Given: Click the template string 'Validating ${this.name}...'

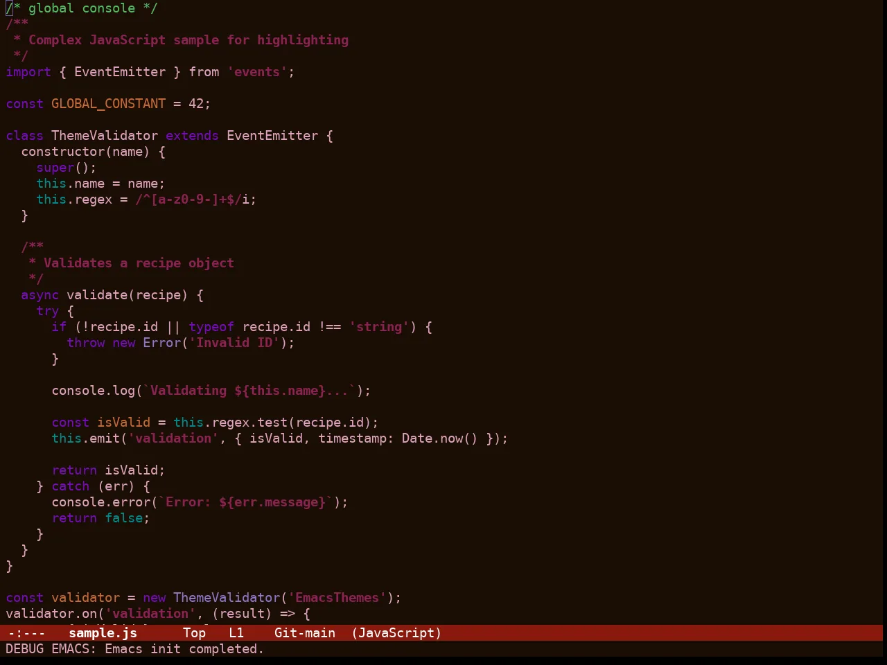Looking at the screenshot, I should click(249, 391).
